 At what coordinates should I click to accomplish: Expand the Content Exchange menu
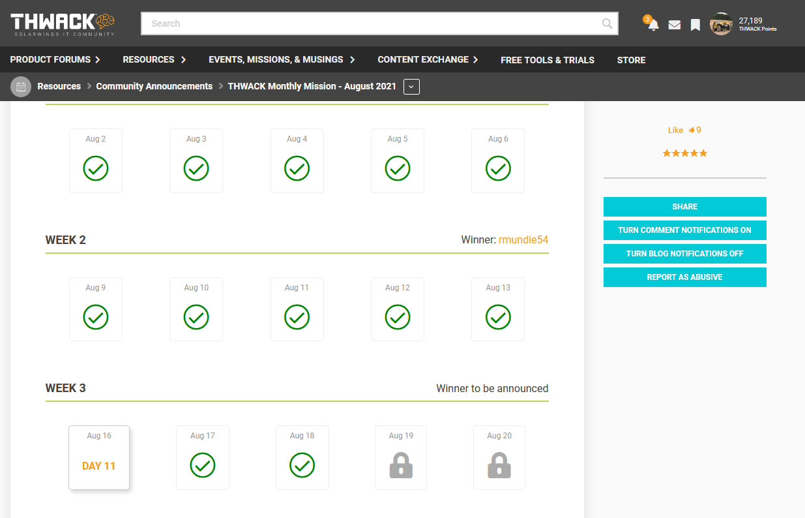[428, 59]
